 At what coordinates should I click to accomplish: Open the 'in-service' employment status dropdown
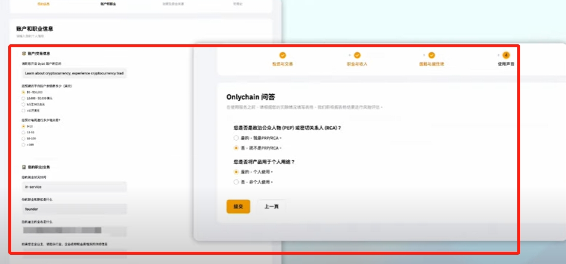[x=75, y=187]
